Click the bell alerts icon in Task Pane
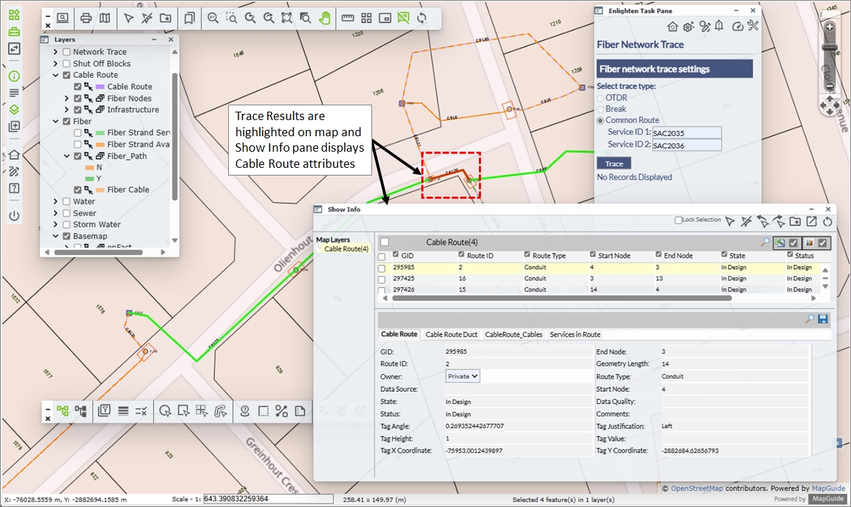 pyautogui.click(x=718, y=27)
